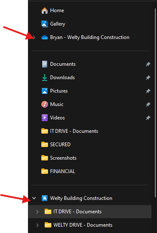Viewport: 157px width, 233px height.
Task: Select the WELTY DRIVE - Documents label
Action: (83, 225)
